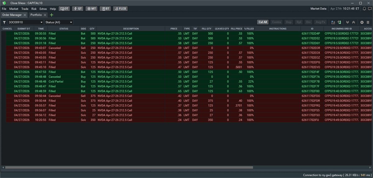Open the MT ticket button
373x178 pixels.
(x=91, y=9)
